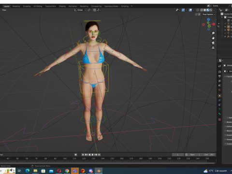Open the Animation workspace tab
Image resolution: width=232 pixels, height=174 pixels.
(x=72, y=6)
